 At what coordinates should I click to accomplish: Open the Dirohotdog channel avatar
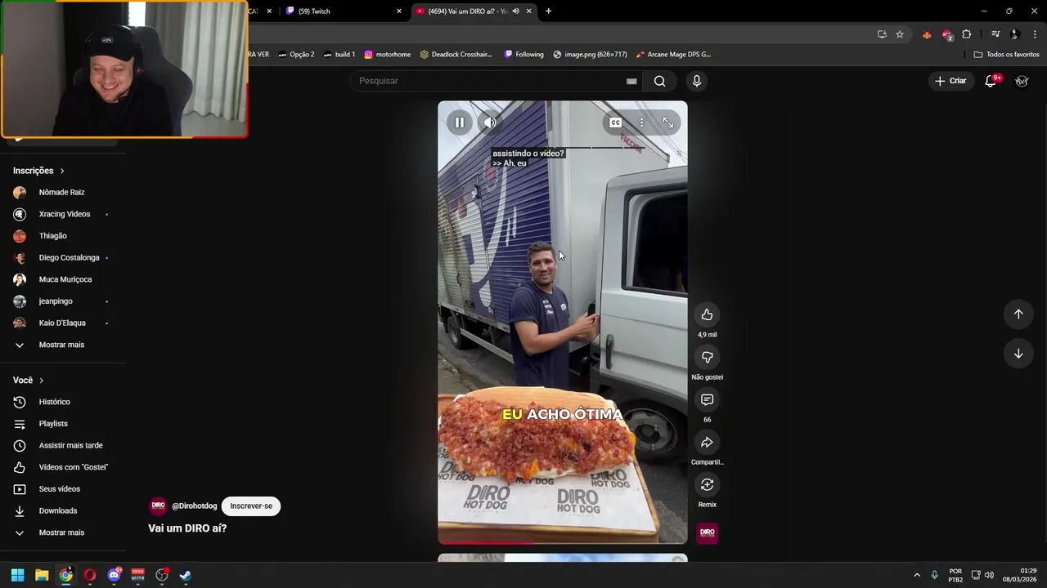coord(158,506)
